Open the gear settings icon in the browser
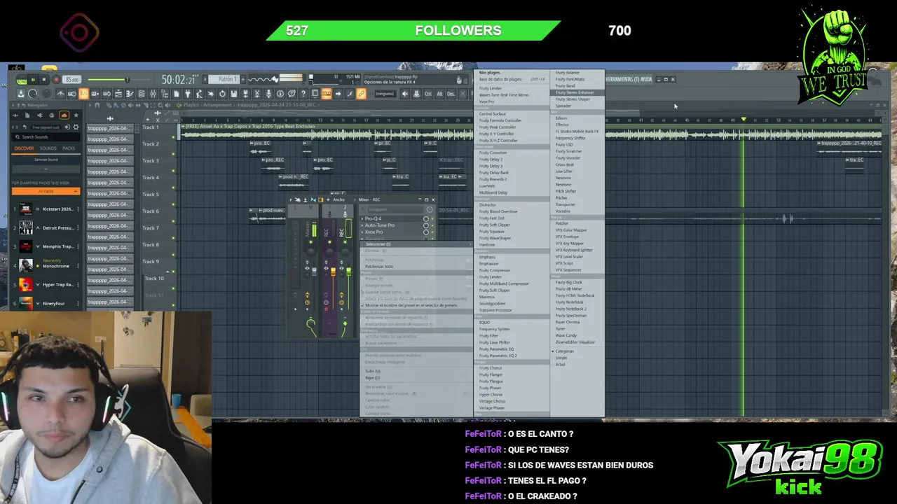The width and height of the screenshot is (897, 504). (x=76, y=127)
